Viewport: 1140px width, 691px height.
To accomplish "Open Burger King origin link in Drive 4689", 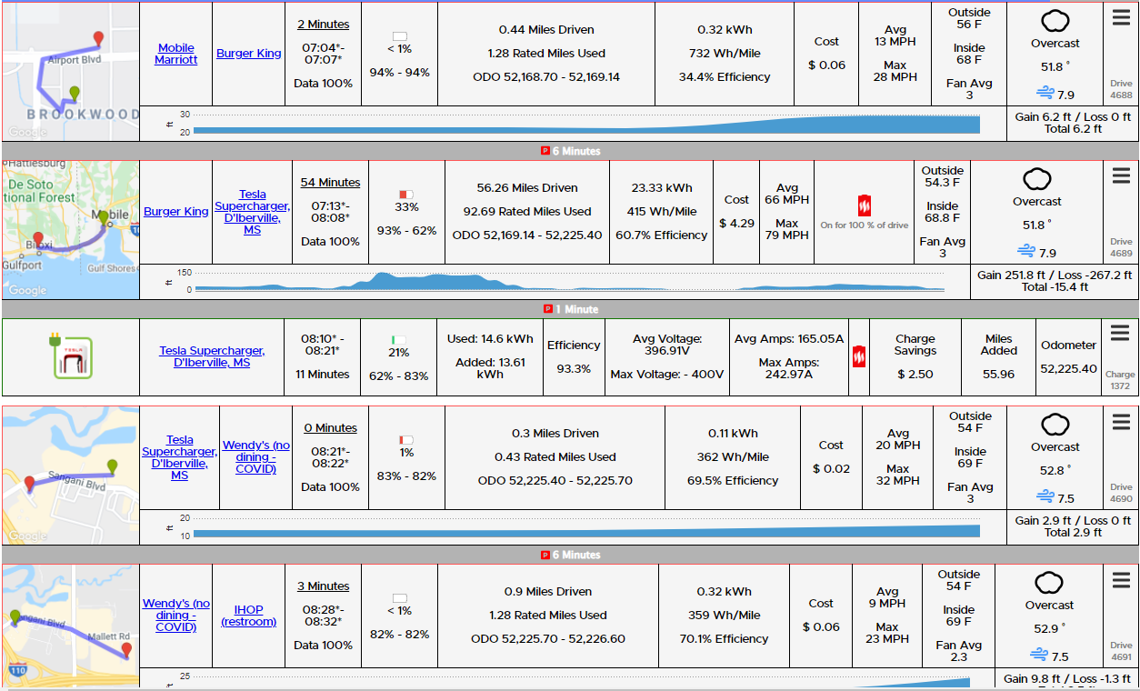I will point(176,212).
